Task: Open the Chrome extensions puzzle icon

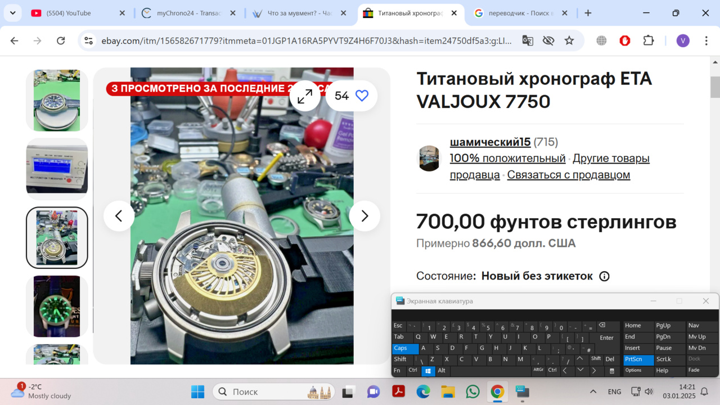Action: click(x=649, y=40)
